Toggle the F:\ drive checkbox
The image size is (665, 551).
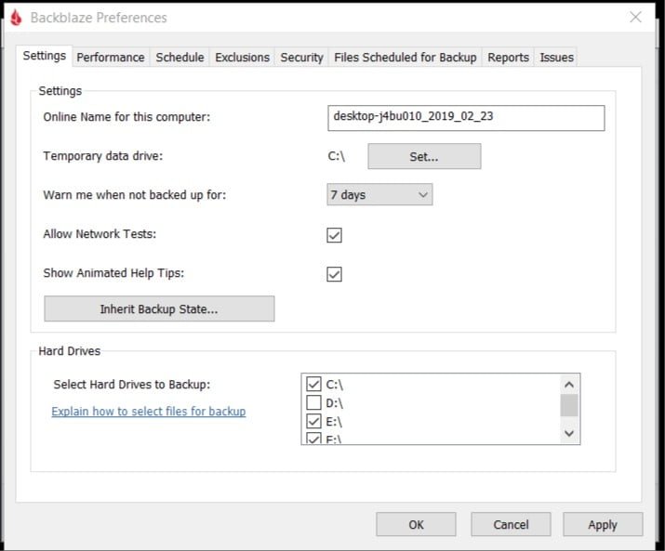tap(313, 439)
